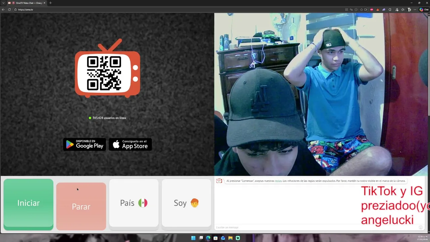Viewport: 430px width, 242px height.
Task: Open the MetaMask fox extension
Action: click(x=378, y=10)
